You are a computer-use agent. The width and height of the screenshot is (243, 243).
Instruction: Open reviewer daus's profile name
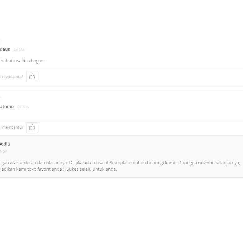coord(5,49)
